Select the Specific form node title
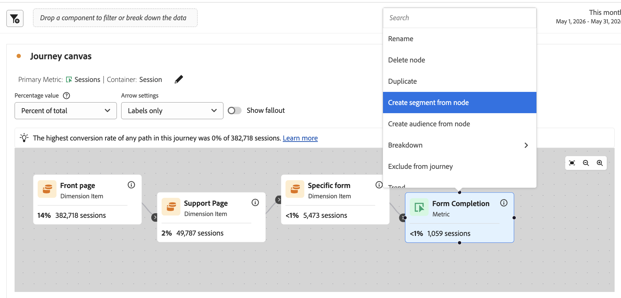 (x=329, y=186)
